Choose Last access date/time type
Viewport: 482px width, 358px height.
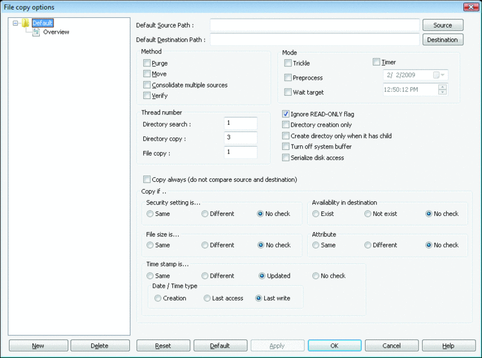207,298
